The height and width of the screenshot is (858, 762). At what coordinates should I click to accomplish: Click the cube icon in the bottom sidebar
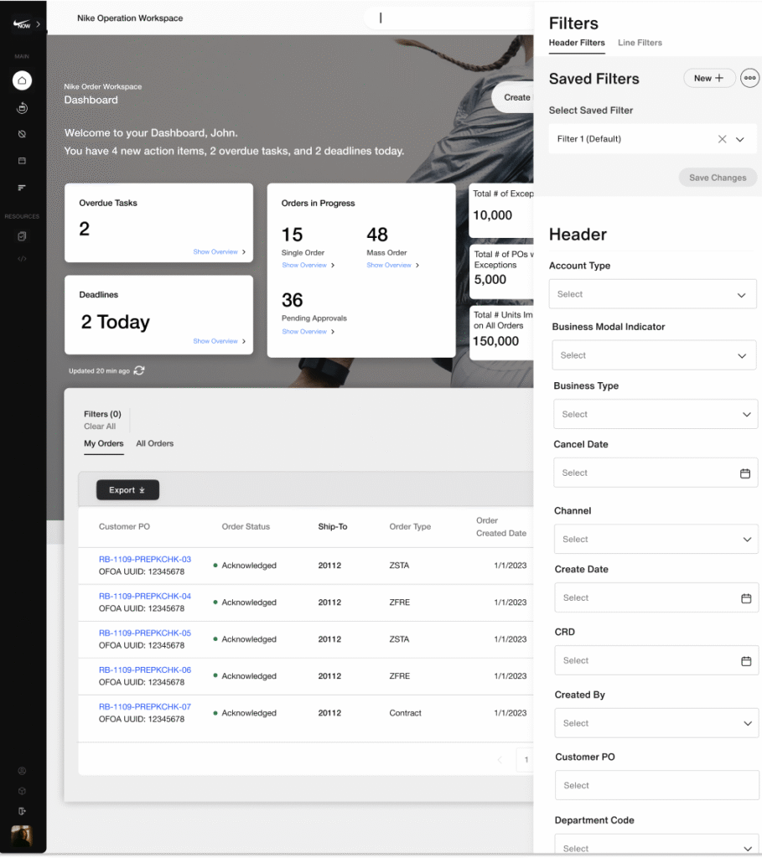click(22, 791)
